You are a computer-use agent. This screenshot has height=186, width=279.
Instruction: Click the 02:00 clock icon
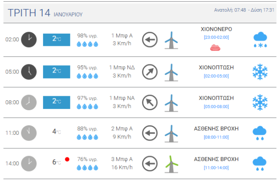(29, 39)
